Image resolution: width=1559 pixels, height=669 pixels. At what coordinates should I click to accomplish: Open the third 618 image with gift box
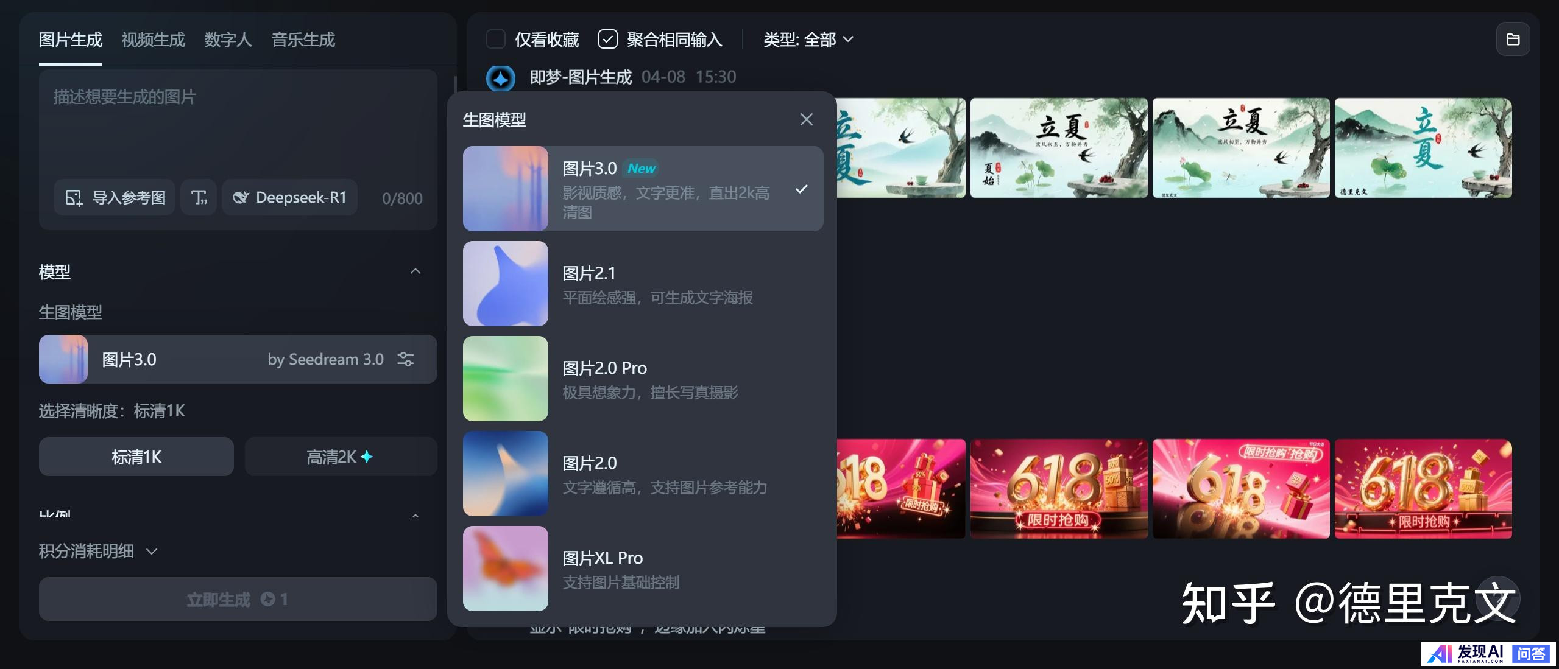coord(1241,489)
